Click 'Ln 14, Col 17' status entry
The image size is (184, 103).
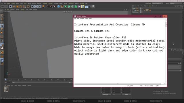pyautogui.click(x=130, y=86)
